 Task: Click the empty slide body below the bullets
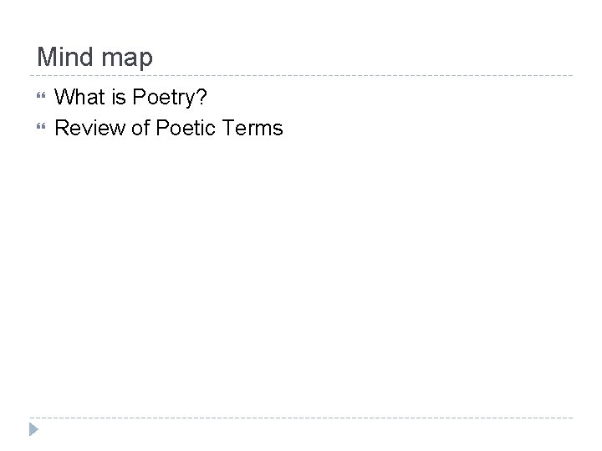coord(301,267)
